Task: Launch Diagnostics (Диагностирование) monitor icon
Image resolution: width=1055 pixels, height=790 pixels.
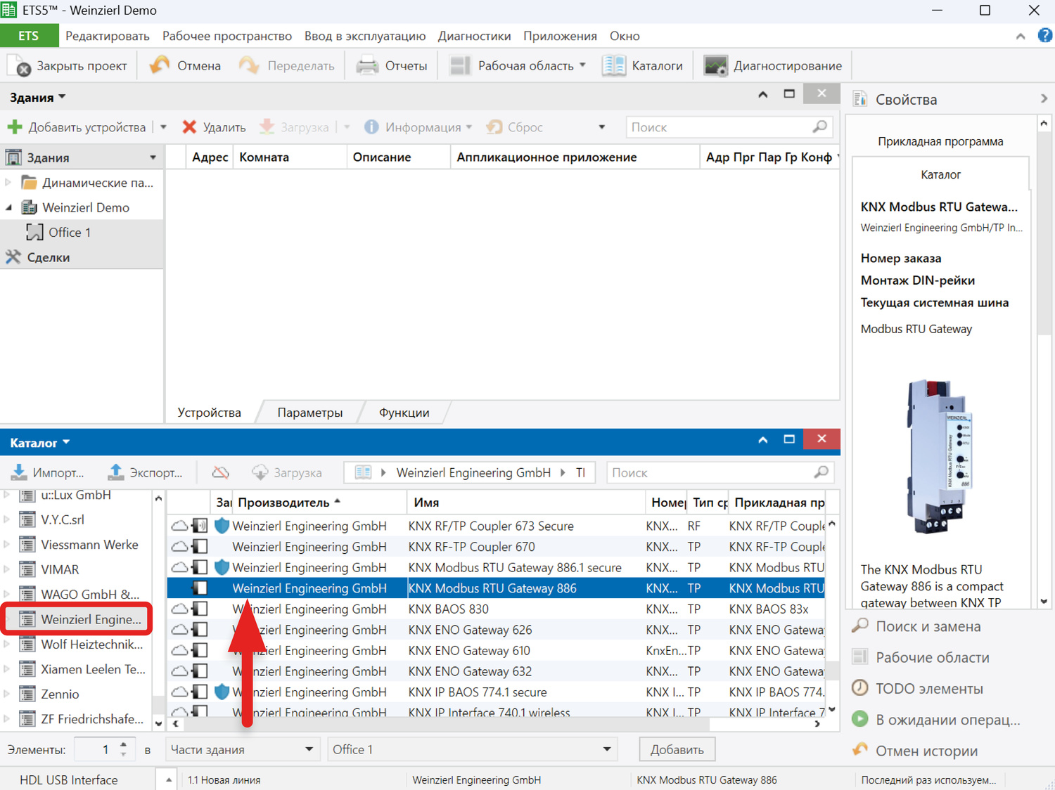Action: 715,65
